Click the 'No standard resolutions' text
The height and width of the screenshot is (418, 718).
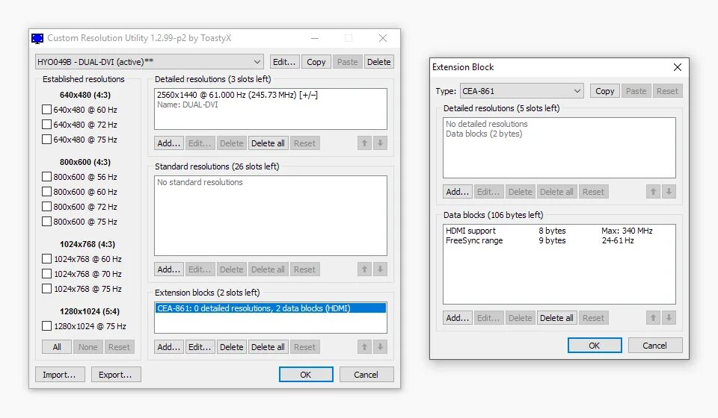(x=200, y=182)
